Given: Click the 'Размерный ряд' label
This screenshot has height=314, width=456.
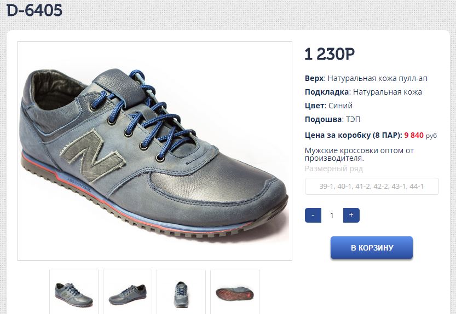Looking at the screenshot, I should 333,168.
